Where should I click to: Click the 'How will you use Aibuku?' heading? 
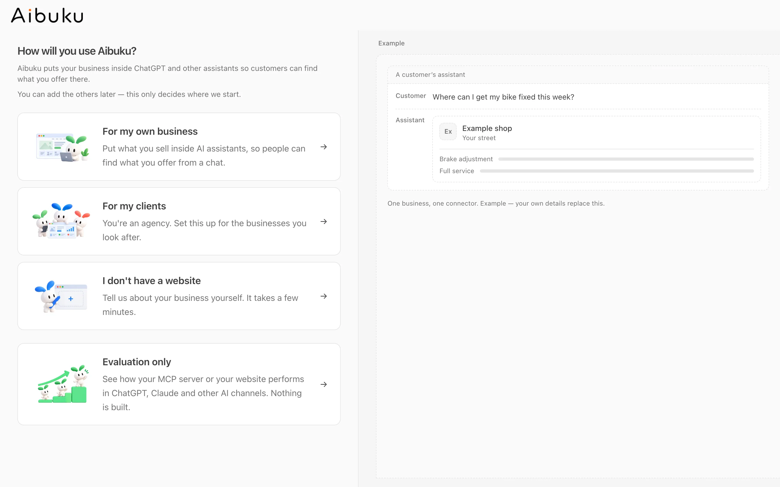click(77, 51)
